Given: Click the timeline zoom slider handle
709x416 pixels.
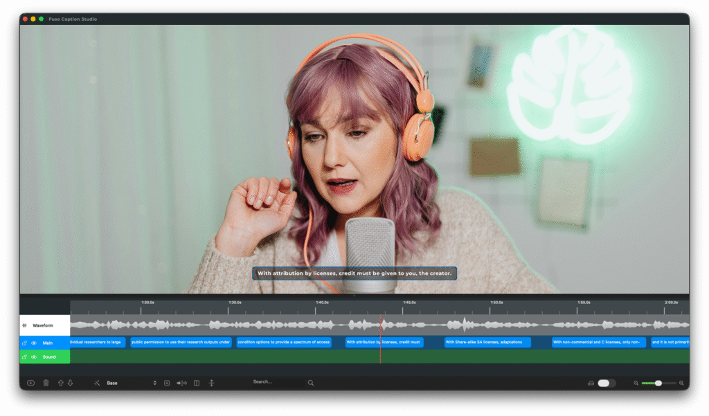Looking at the screenshot, I should pyautogui.click(x=658, y=383).
